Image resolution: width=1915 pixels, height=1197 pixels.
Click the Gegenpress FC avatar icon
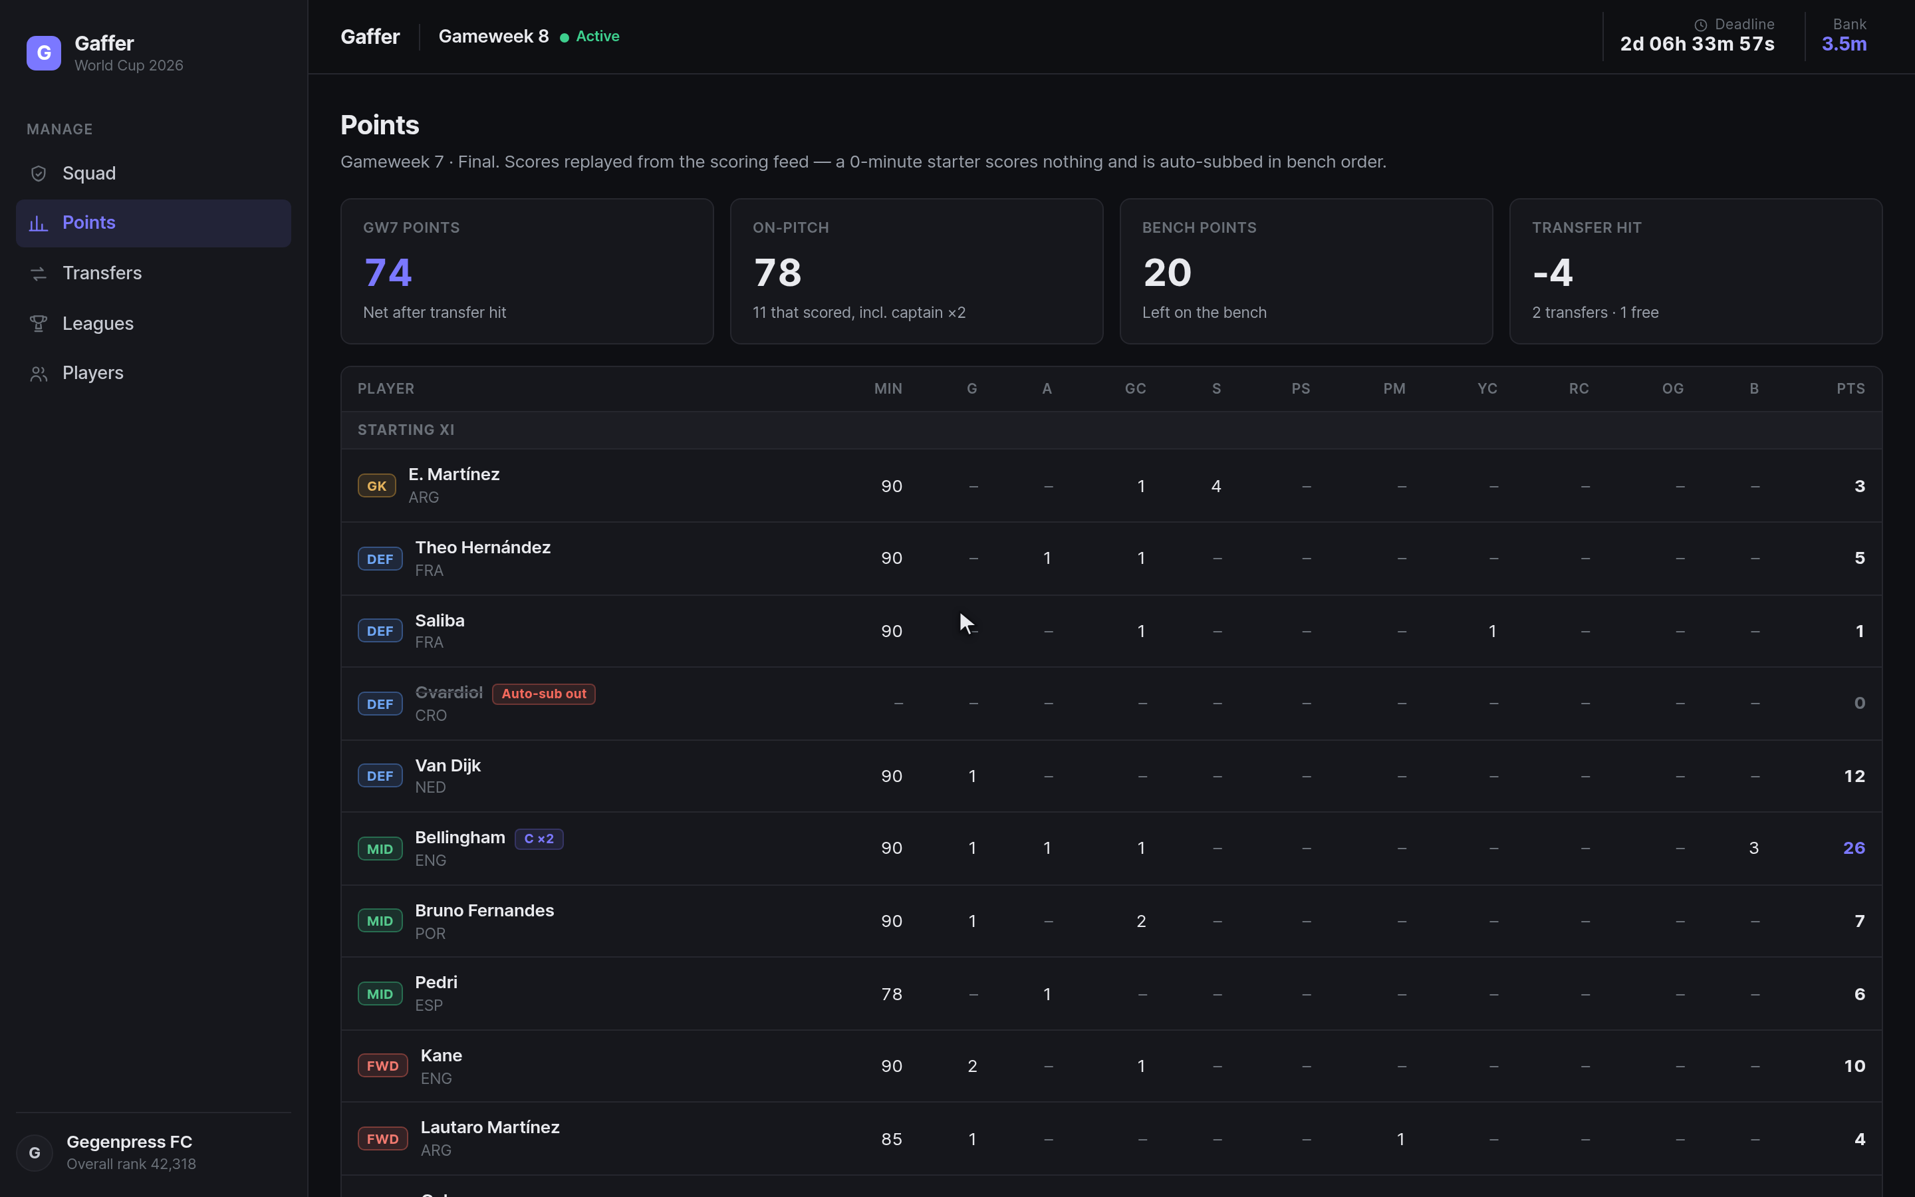[35, 1152]
